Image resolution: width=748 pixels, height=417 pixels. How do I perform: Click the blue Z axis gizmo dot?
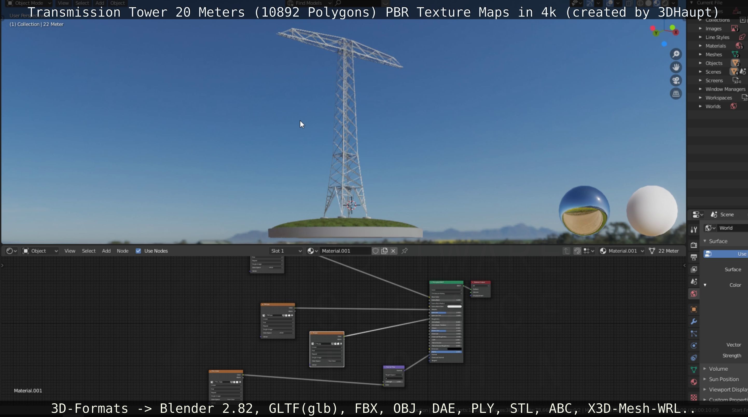[664, 44]
